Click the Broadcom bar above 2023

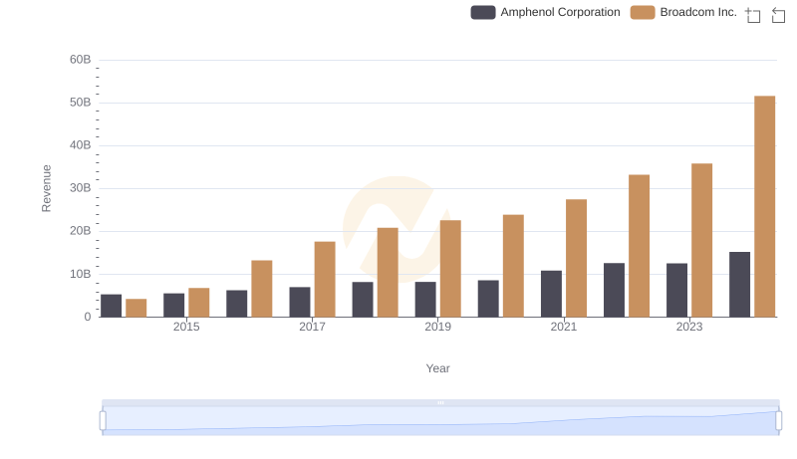(702, 240)
